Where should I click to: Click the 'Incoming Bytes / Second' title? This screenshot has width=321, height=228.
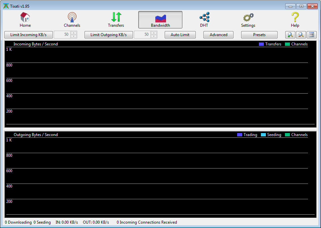pos(36,44)
